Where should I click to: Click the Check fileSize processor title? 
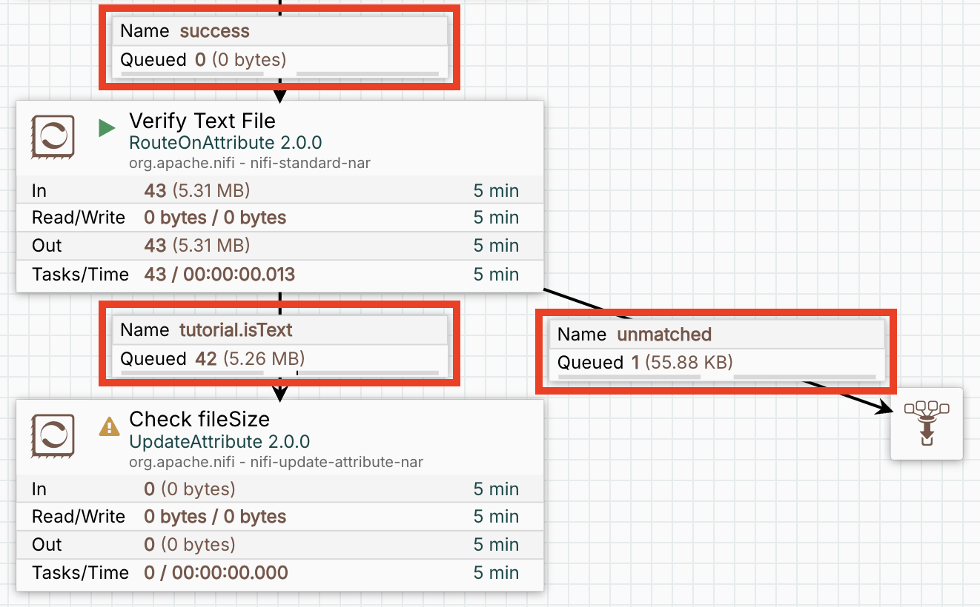(199, 419)
